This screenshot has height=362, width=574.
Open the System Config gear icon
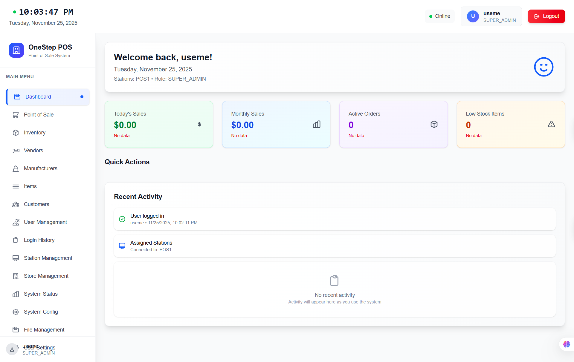click(x=16, y=312)
